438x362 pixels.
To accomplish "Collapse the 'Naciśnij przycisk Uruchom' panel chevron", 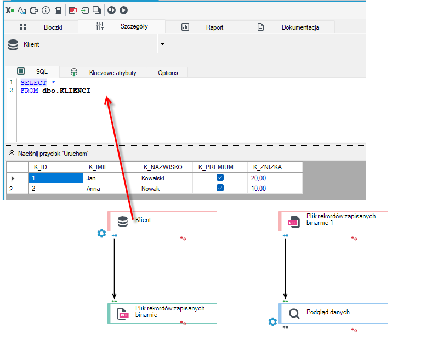I will coord(12,153).
